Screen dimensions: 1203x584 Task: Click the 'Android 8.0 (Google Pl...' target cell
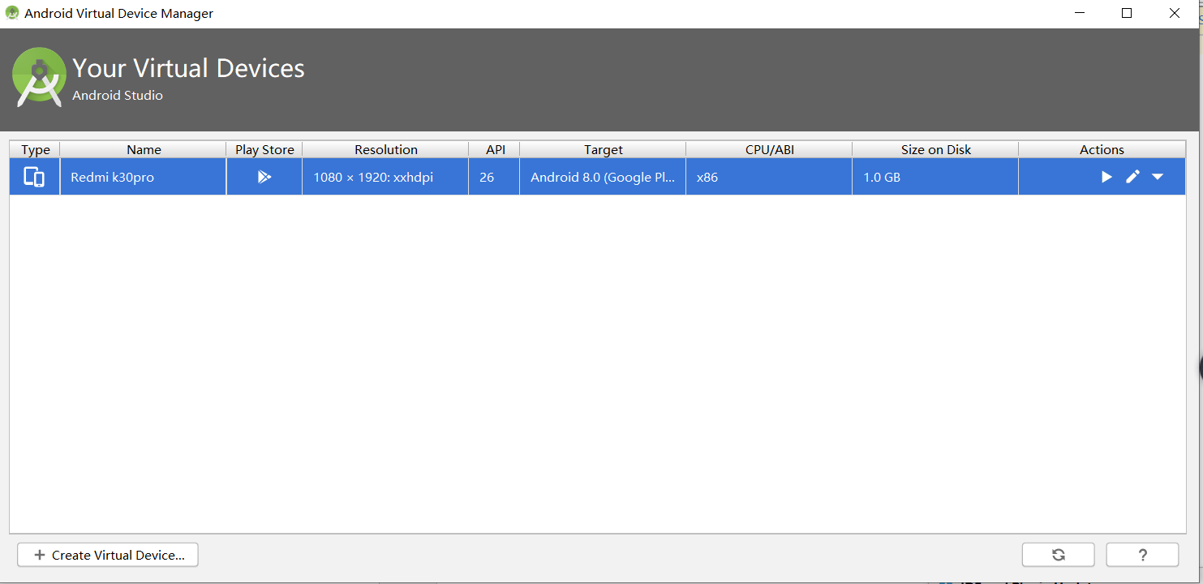click(604, 177)
